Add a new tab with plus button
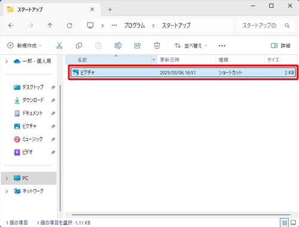This screenshot has width=299, height=227. click(110, 10)
